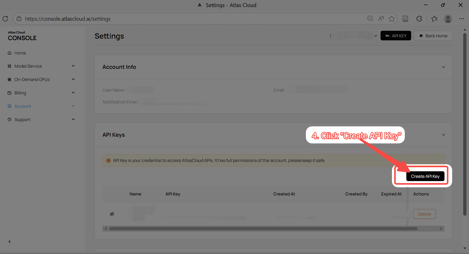Open the browser extensions puzzle icon
The image size is (469, 254).
point(419,19)
